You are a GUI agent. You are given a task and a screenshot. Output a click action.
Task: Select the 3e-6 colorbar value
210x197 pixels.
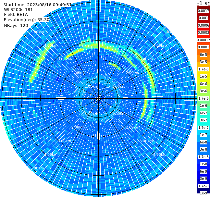click(x=204, y=91)
